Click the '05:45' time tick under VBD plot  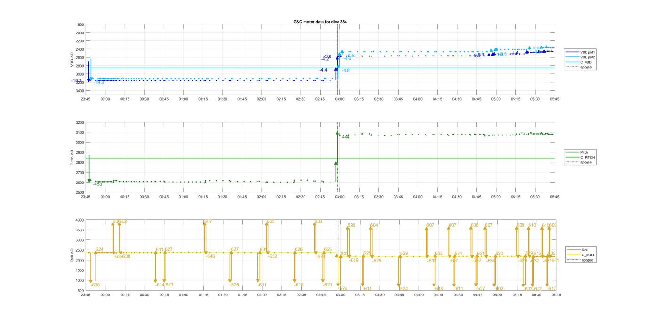(x=555, y=99)
